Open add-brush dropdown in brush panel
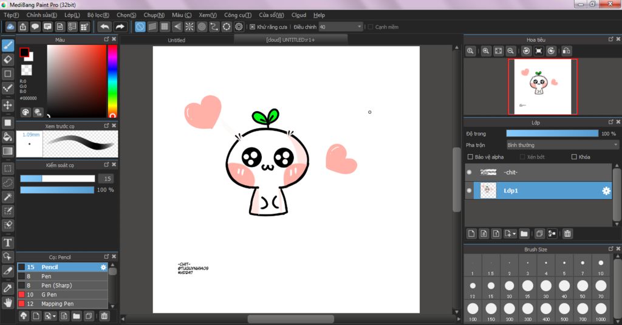622x325 pixels. pos(54,316)
